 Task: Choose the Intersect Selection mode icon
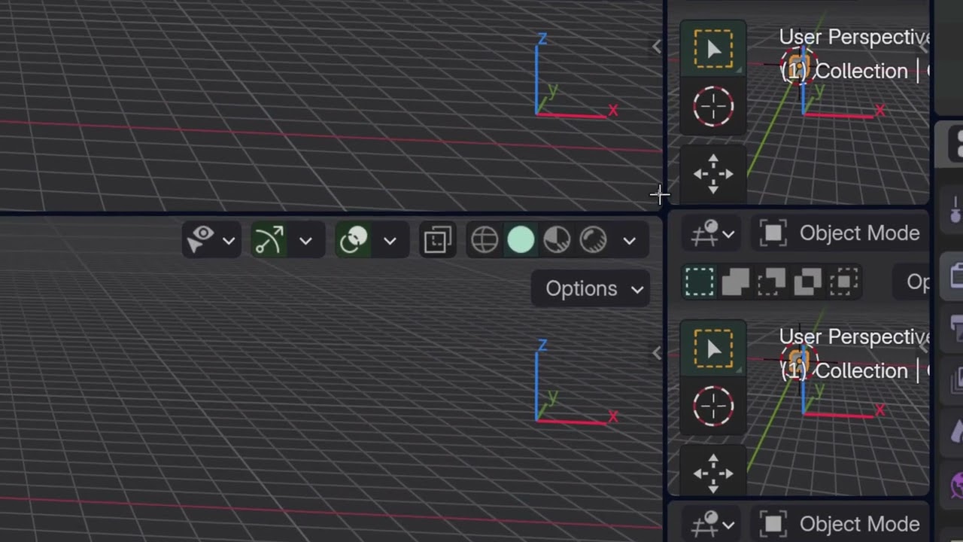(844, 282)
